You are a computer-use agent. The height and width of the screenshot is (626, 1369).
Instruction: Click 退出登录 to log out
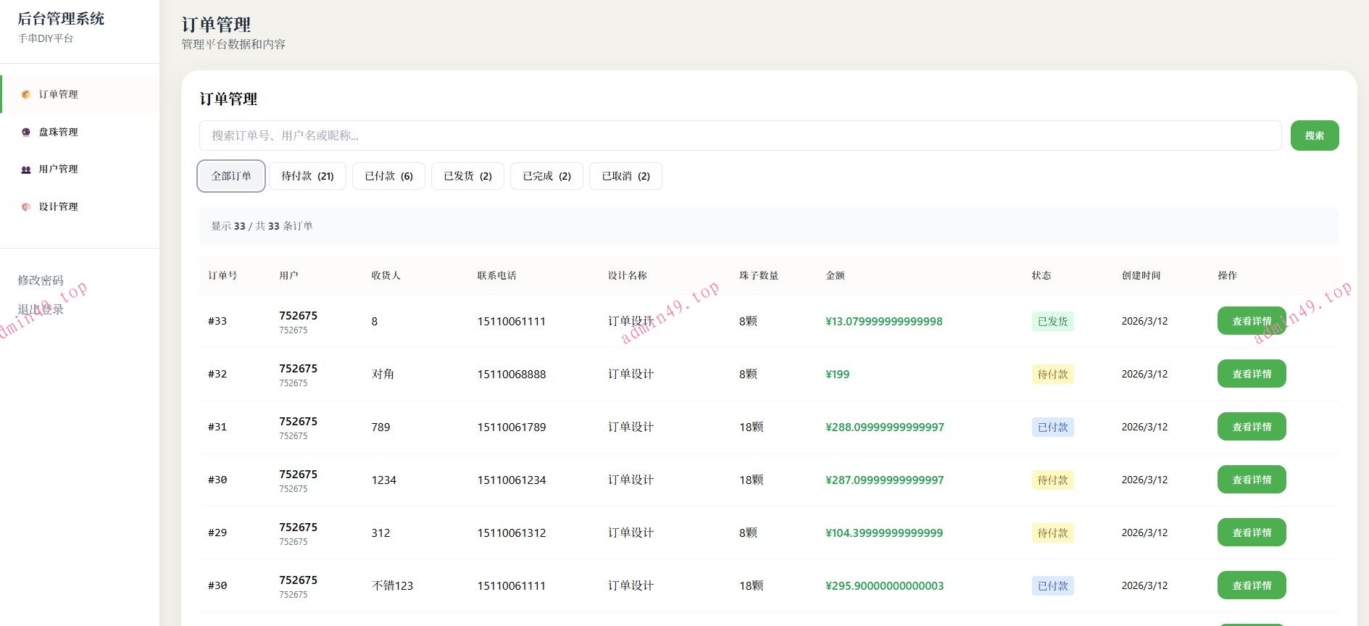pyautogui.click(x=41, y=309)
